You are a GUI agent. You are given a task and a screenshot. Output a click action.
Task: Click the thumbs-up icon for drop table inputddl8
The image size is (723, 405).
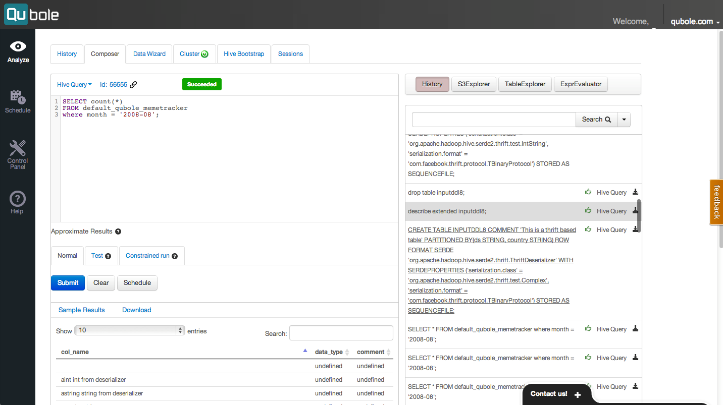tap(588, 192)
